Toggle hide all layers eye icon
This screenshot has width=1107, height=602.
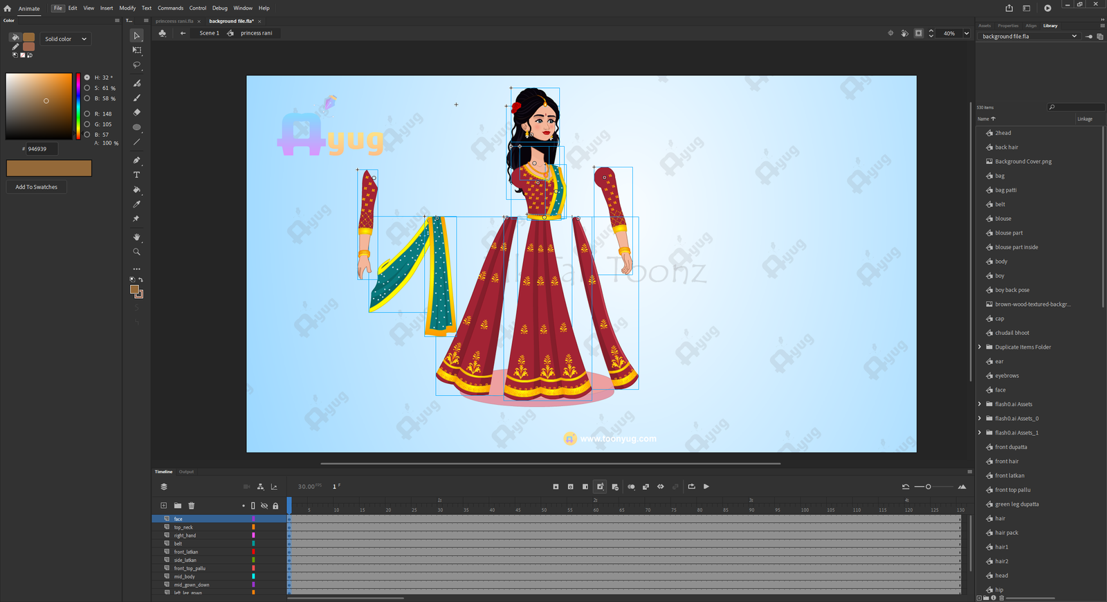click(264, 506)
